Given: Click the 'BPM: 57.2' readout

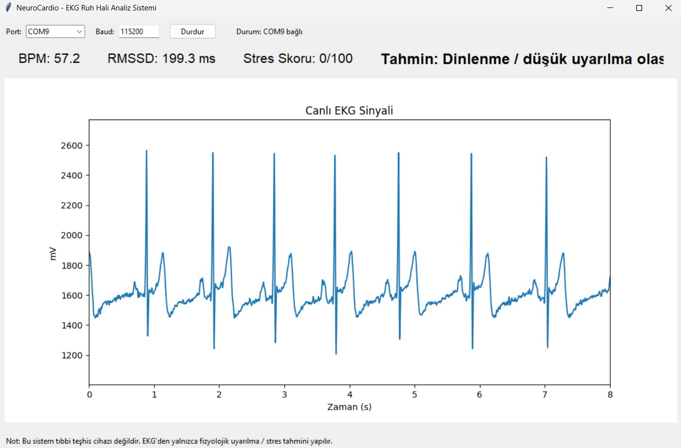Looking at the screenshot, I should pyautogui.click(x=49, y=59).
